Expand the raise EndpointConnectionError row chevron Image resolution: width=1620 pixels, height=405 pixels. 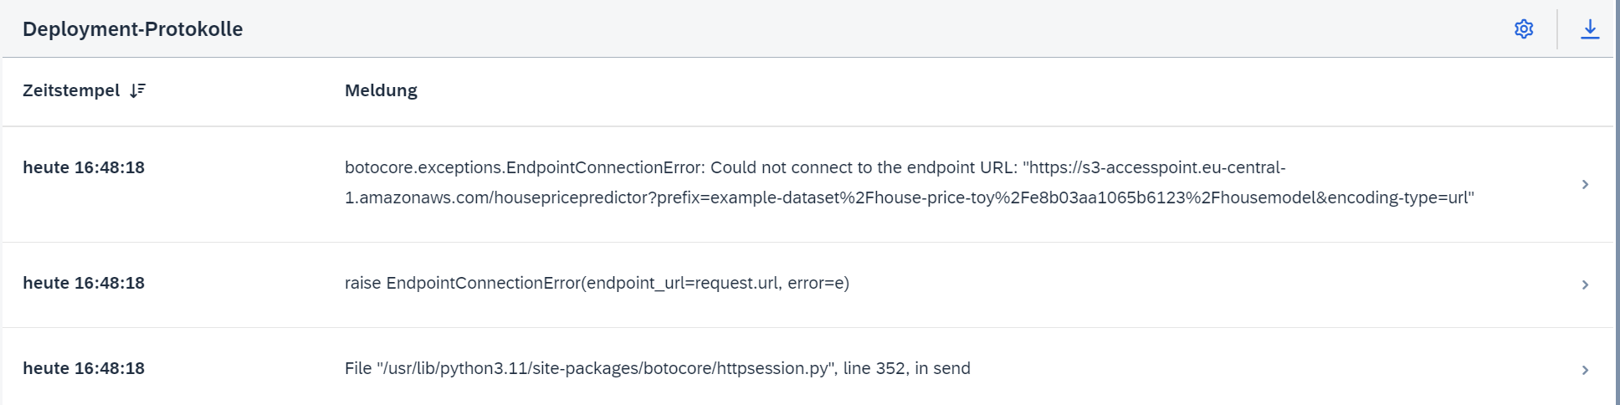tap(1585, 285)
